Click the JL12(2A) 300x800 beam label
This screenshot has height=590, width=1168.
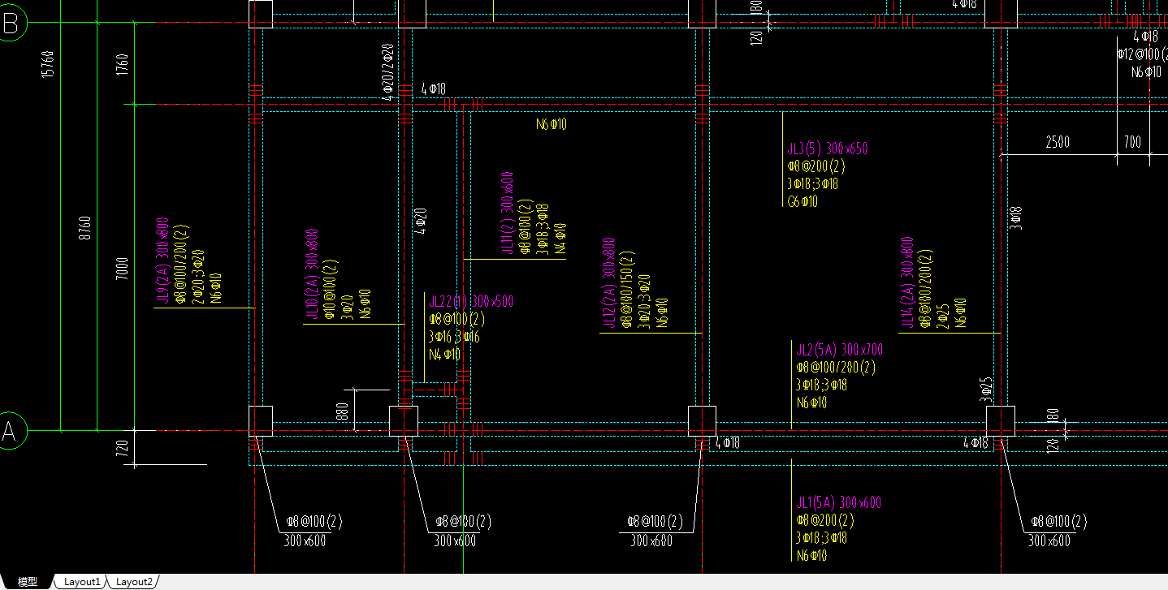(x=608, y=282)
